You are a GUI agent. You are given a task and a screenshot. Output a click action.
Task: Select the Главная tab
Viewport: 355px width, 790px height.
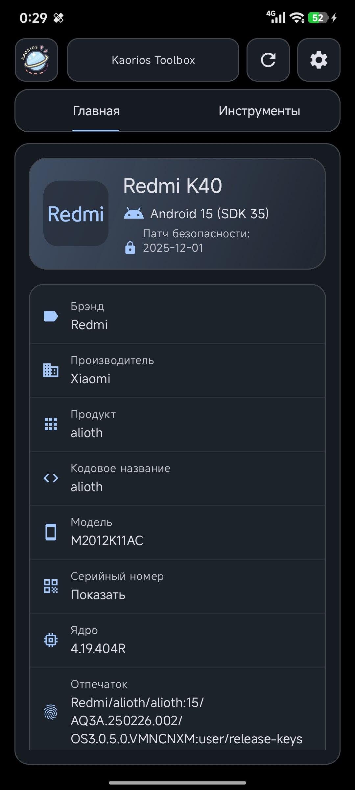point(96,111)
